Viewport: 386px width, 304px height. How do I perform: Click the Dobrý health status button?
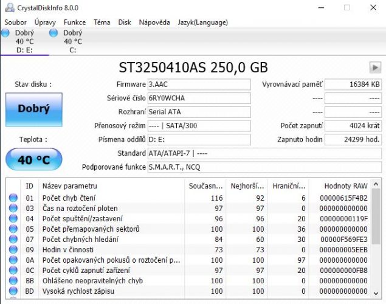coord(33,109)
